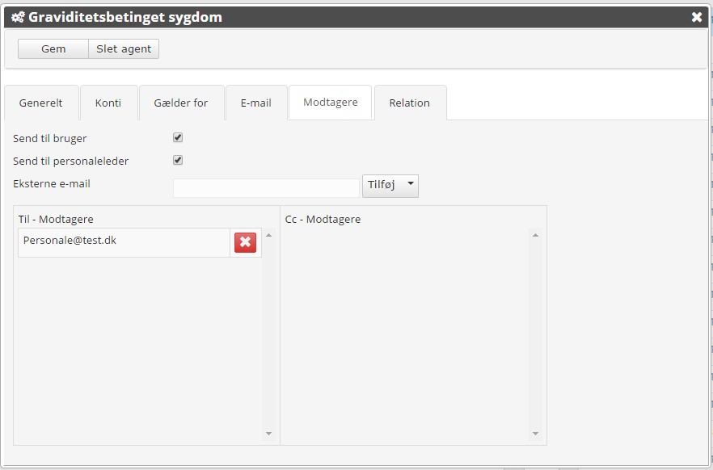Screen dimensions: 713x470
Task: Remove Personale@test.dk using the red X icon
Action: [245, 241]
